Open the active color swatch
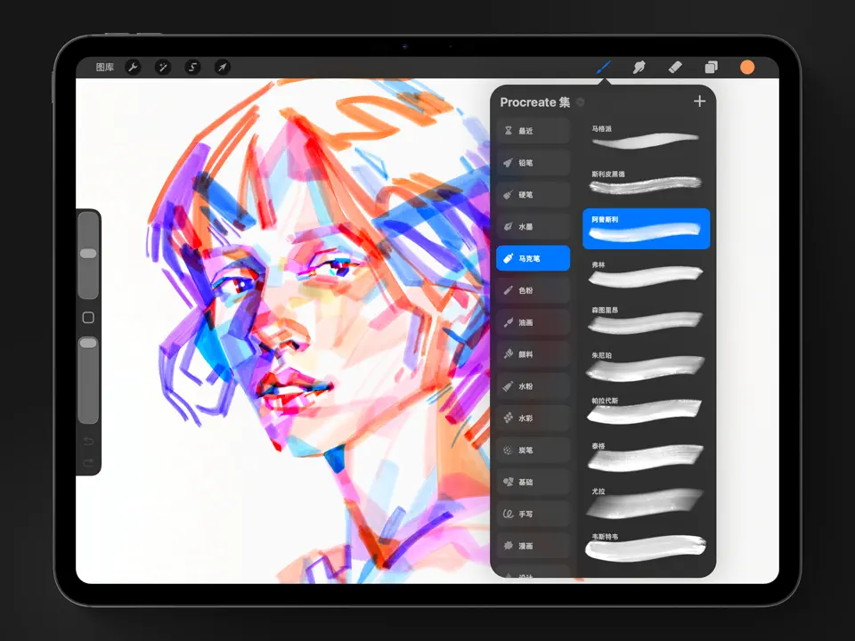 pos(746,67)
